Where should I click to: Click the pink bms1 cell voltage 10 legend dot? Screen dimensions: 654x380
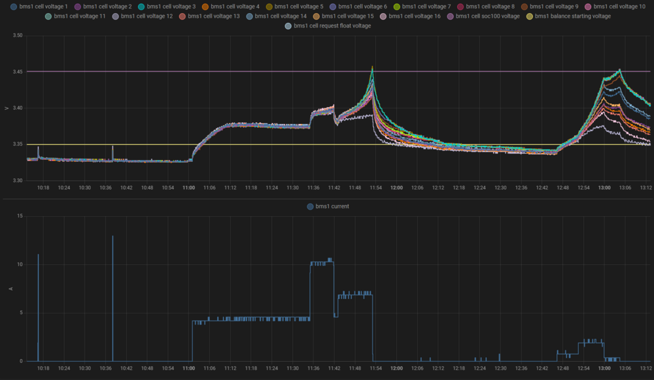coord(589,7)
